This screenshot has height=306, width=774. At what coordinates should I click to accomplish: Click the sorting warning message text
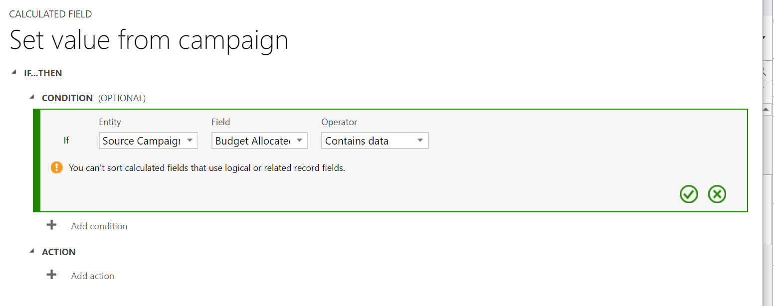pos(207,168)
